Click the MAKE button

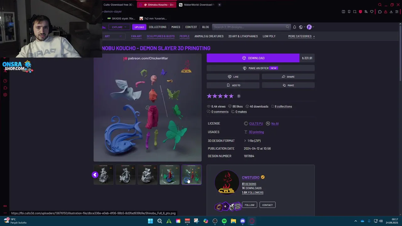click(288, 85)
